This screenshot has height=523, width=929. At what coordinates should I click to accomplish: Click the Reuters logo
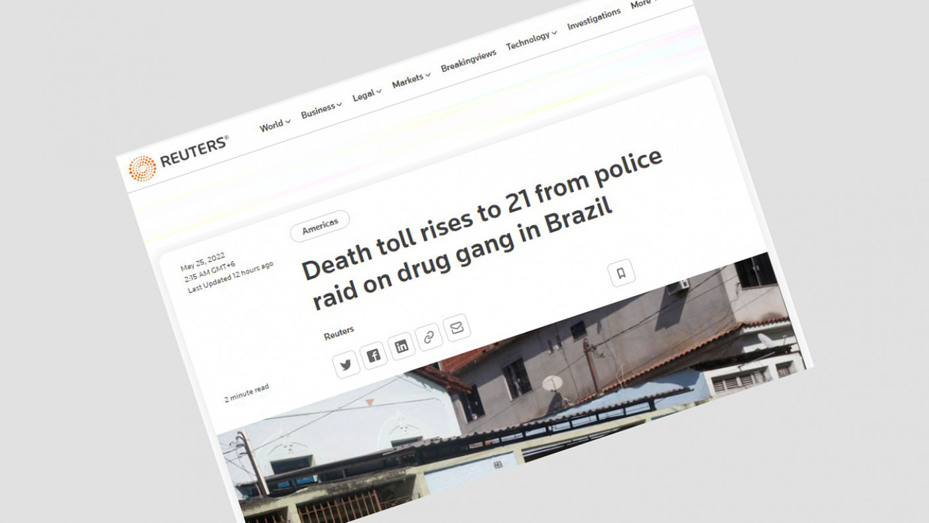click(x=179, y=158)
